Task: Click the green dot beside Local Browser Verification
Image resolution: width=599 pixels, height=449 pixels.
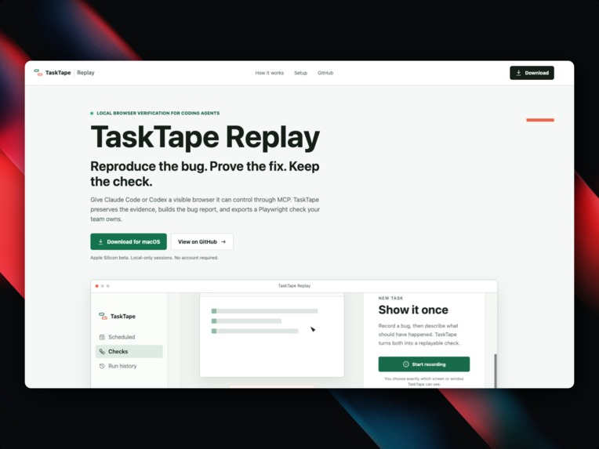Action: [x=92, y=114]
